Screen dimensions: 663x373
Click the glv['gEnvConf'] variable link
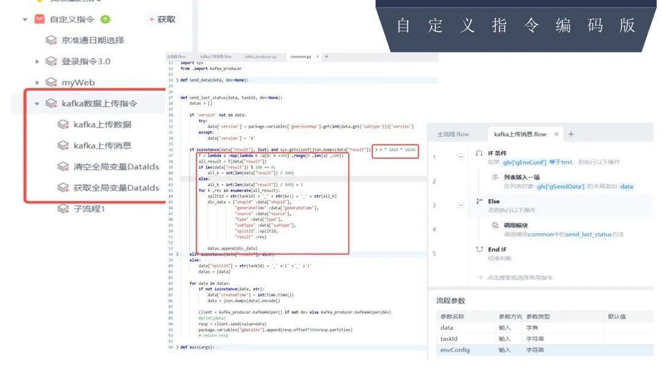pos(524,162)
